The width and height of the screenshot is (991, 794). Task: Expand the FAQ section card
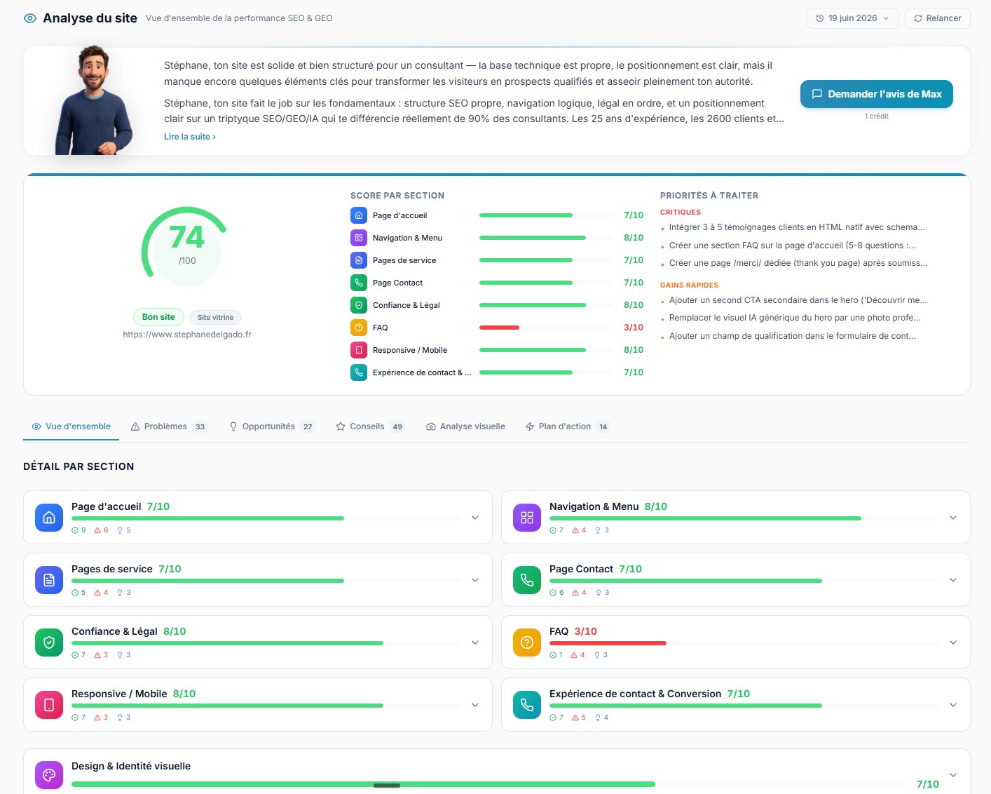pos(953,642)
